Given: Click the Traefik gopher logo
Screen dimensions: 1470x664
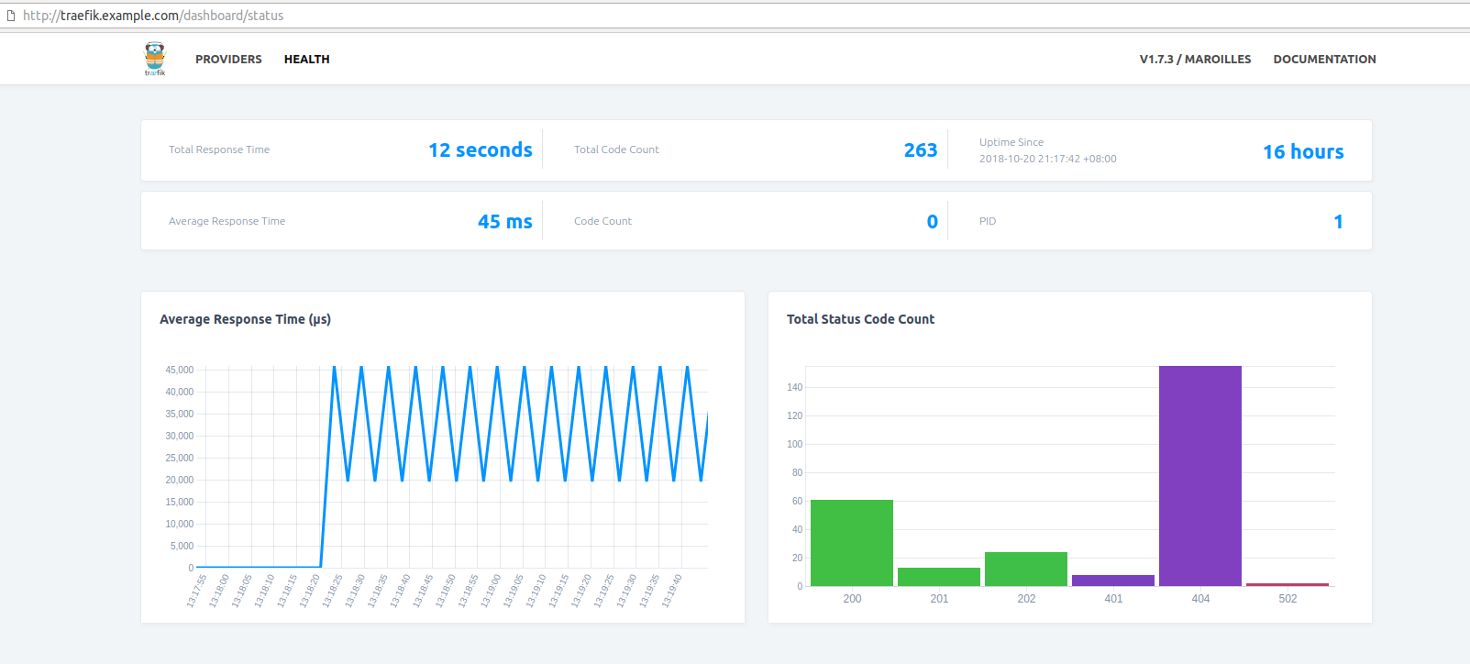Looking at the screenshot, I should pyautogui.click(x=155, y=59).
